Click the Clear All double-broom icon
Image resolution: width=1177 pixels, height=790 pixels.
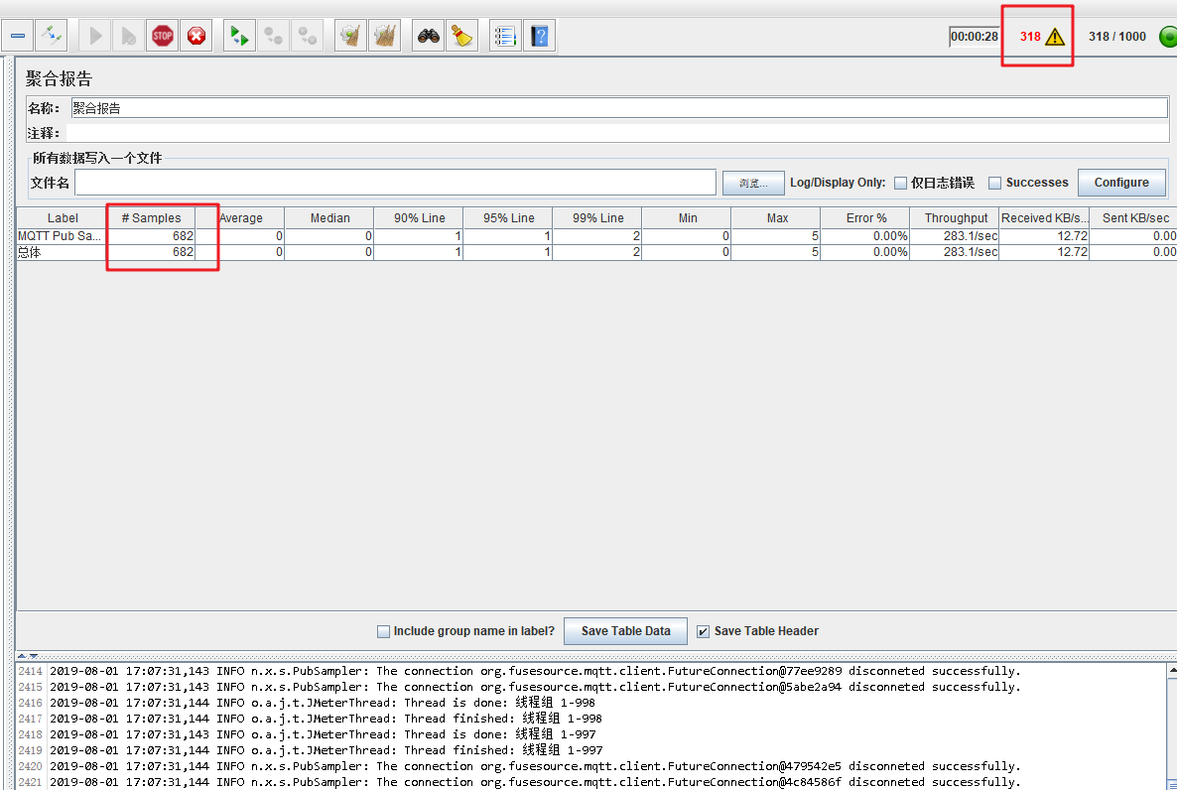pyautogui.click(x=384, y=36)
